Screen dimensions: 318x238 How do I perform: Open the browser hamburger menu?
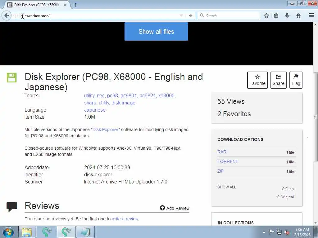click(311, 15)
